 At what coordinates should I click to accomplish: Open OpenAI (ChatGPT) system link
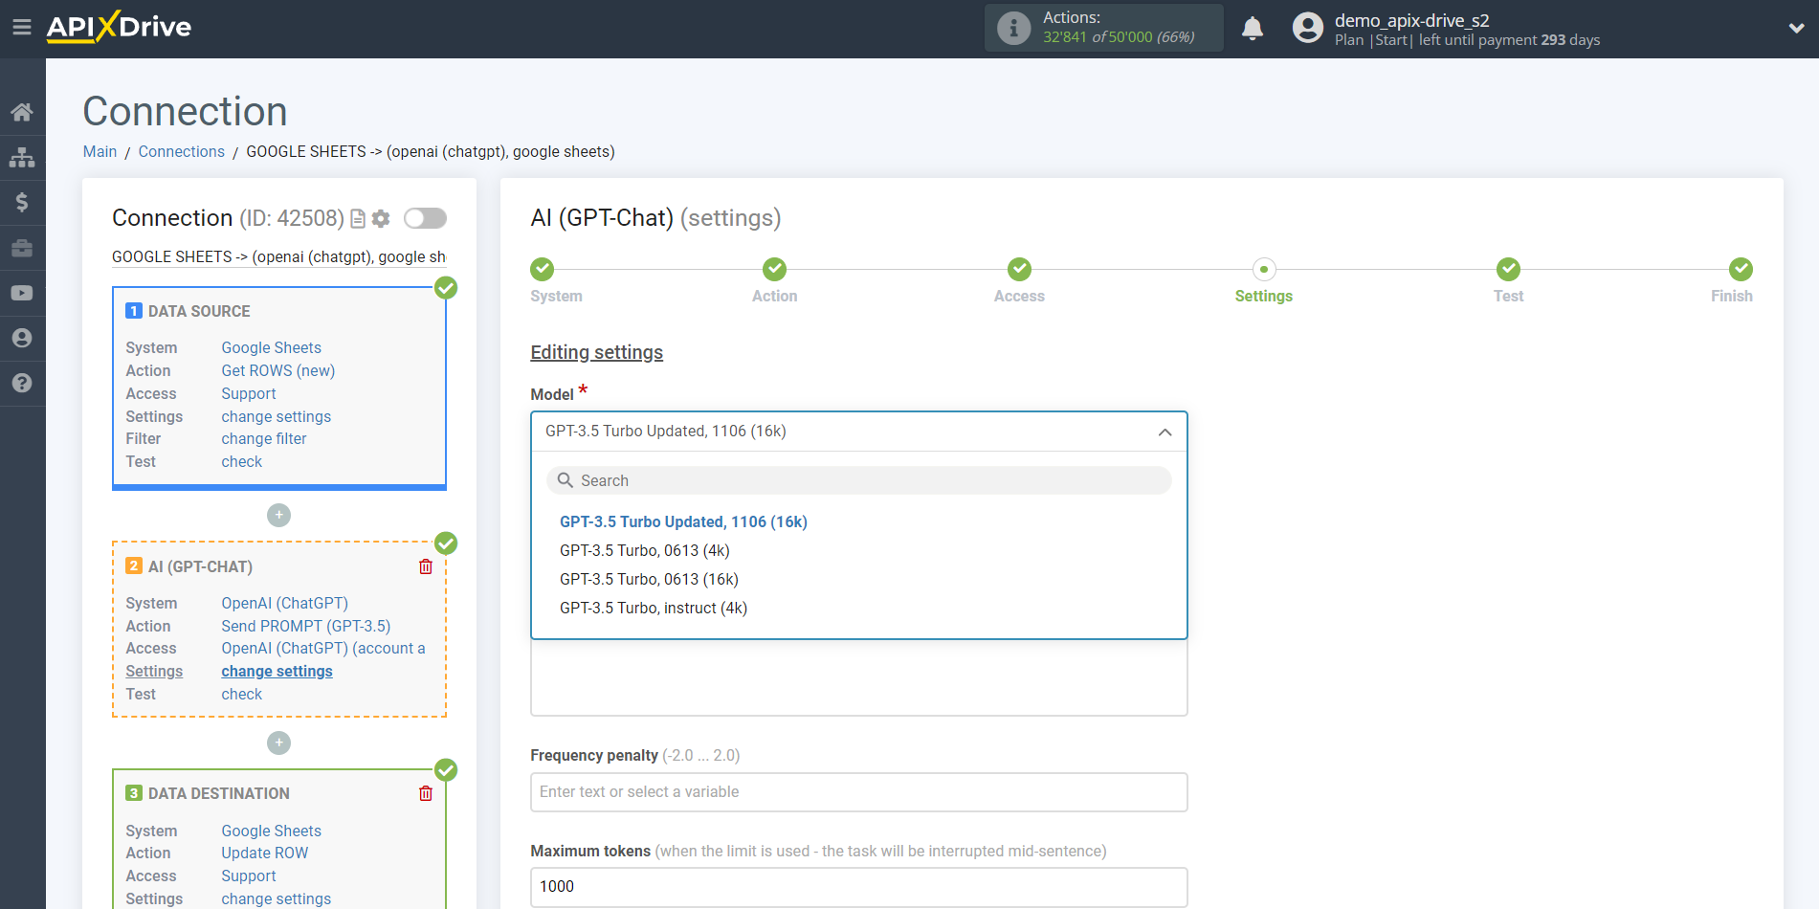point(284,604)
